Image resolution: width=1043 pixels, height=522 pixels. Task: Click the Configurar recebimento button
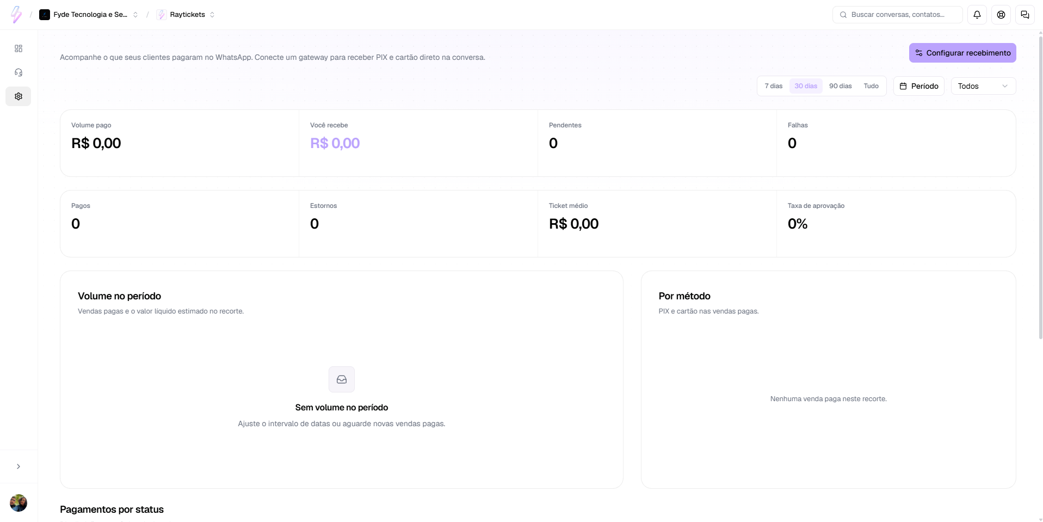962,53
